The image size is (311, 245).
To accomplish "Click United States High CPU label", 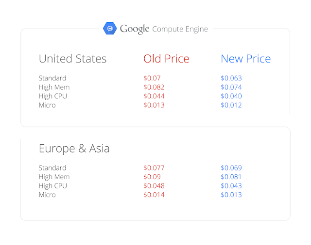I will [53, 96].
